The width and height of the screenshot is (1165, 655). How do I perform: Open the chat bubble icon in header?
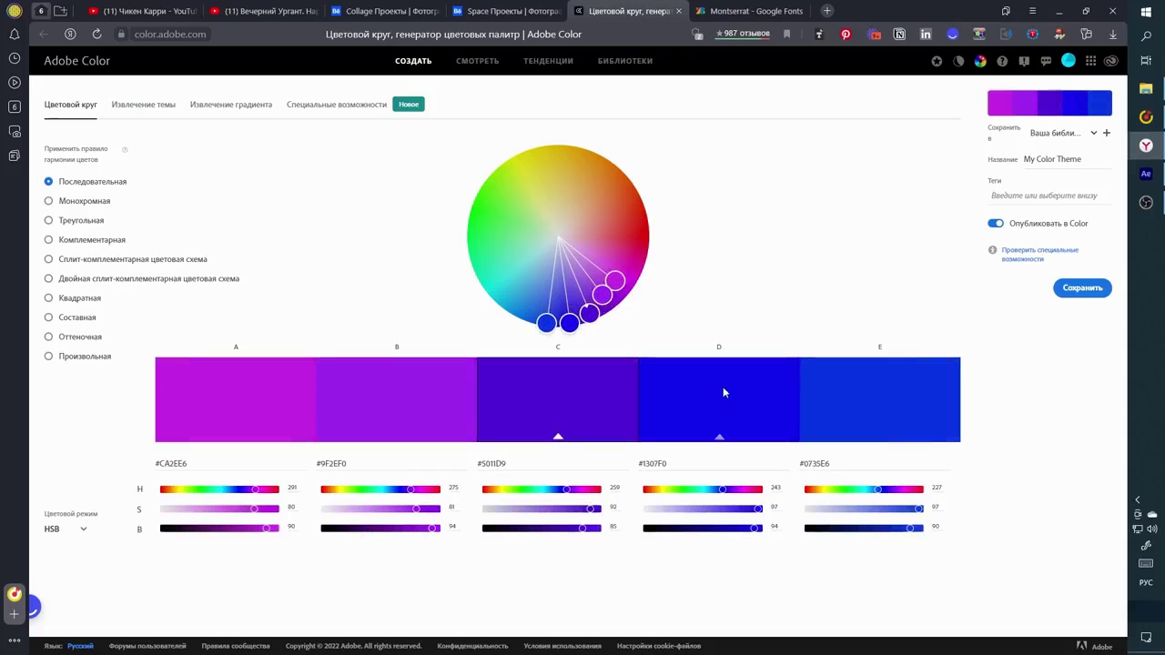(x=1046, y=61)
